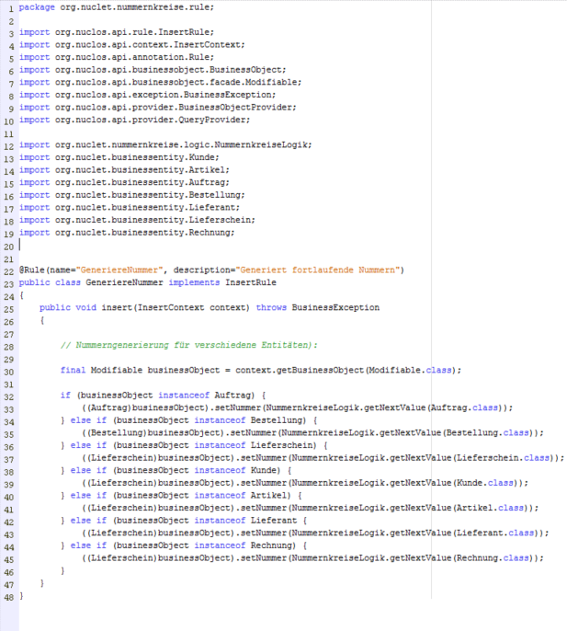567x631 pixels.
Task: Click import org.nuclos.api.context.InsertContext line
Action: click(x=131, y=45)
